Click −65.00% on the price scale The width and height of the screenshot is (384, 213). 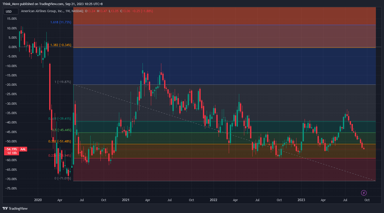tap(11, 170)
